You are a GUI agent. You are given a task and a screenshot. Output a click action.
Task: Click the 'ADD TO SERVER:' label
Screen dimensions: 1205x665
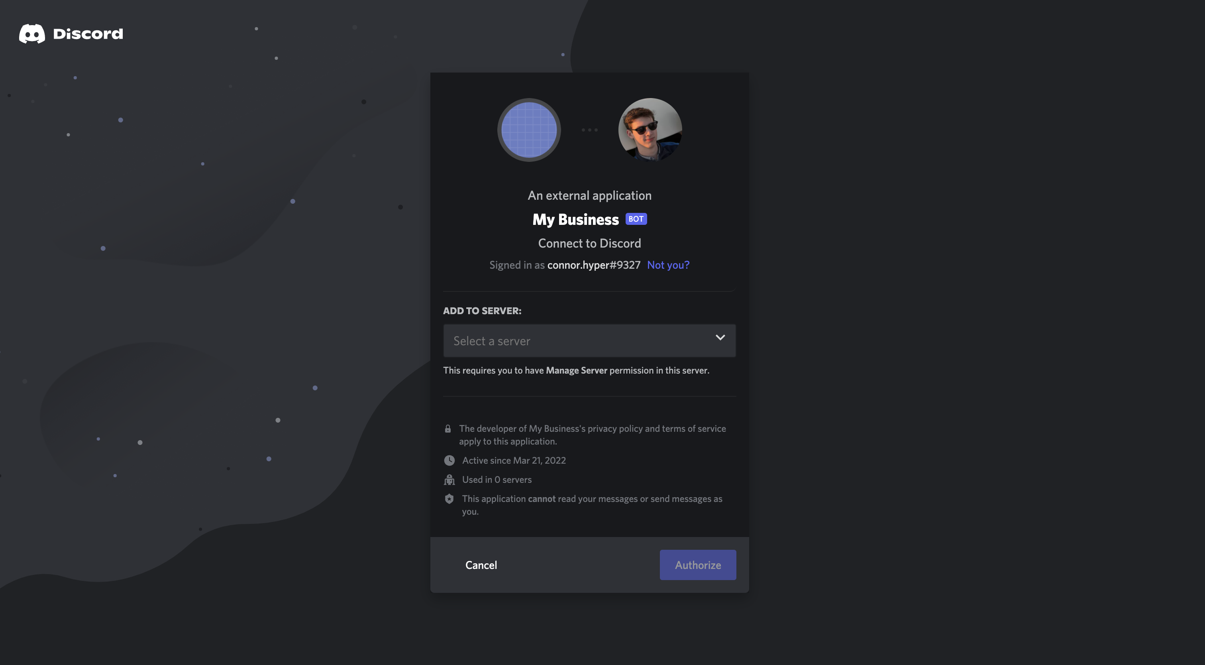coord(482,311)
